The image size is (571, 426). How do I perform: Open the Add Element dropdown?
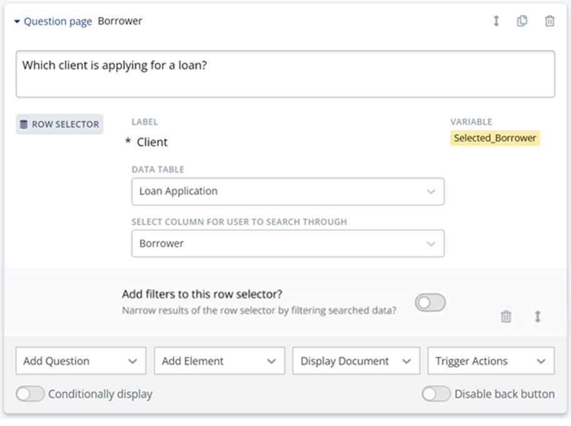point(219,361)
